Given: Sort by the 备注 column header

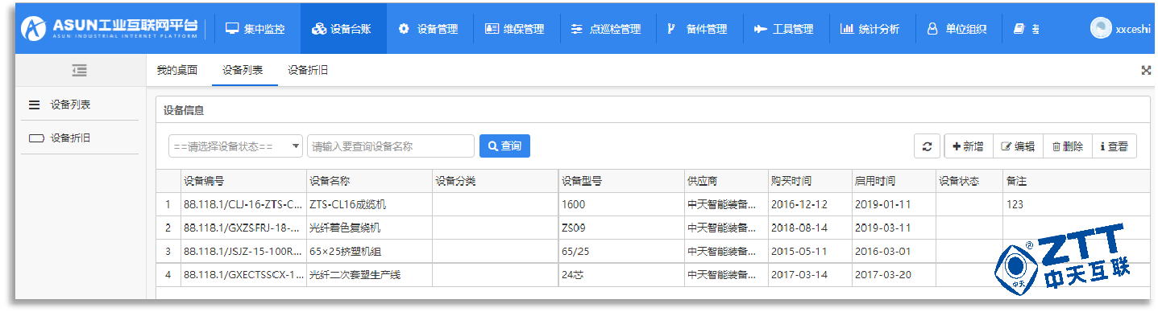Looking at the screenshot, I should click(x=1076, y=181).
